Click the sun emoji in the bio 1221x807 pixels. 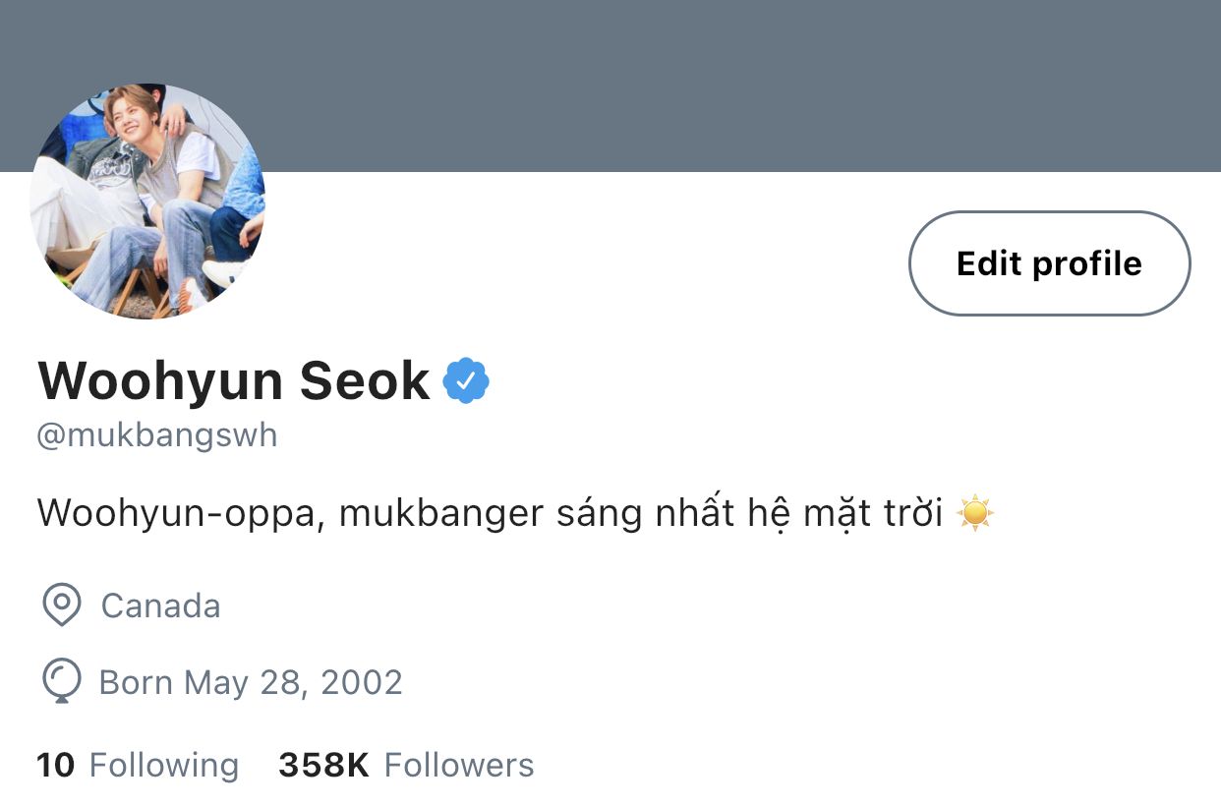point(975,513)
